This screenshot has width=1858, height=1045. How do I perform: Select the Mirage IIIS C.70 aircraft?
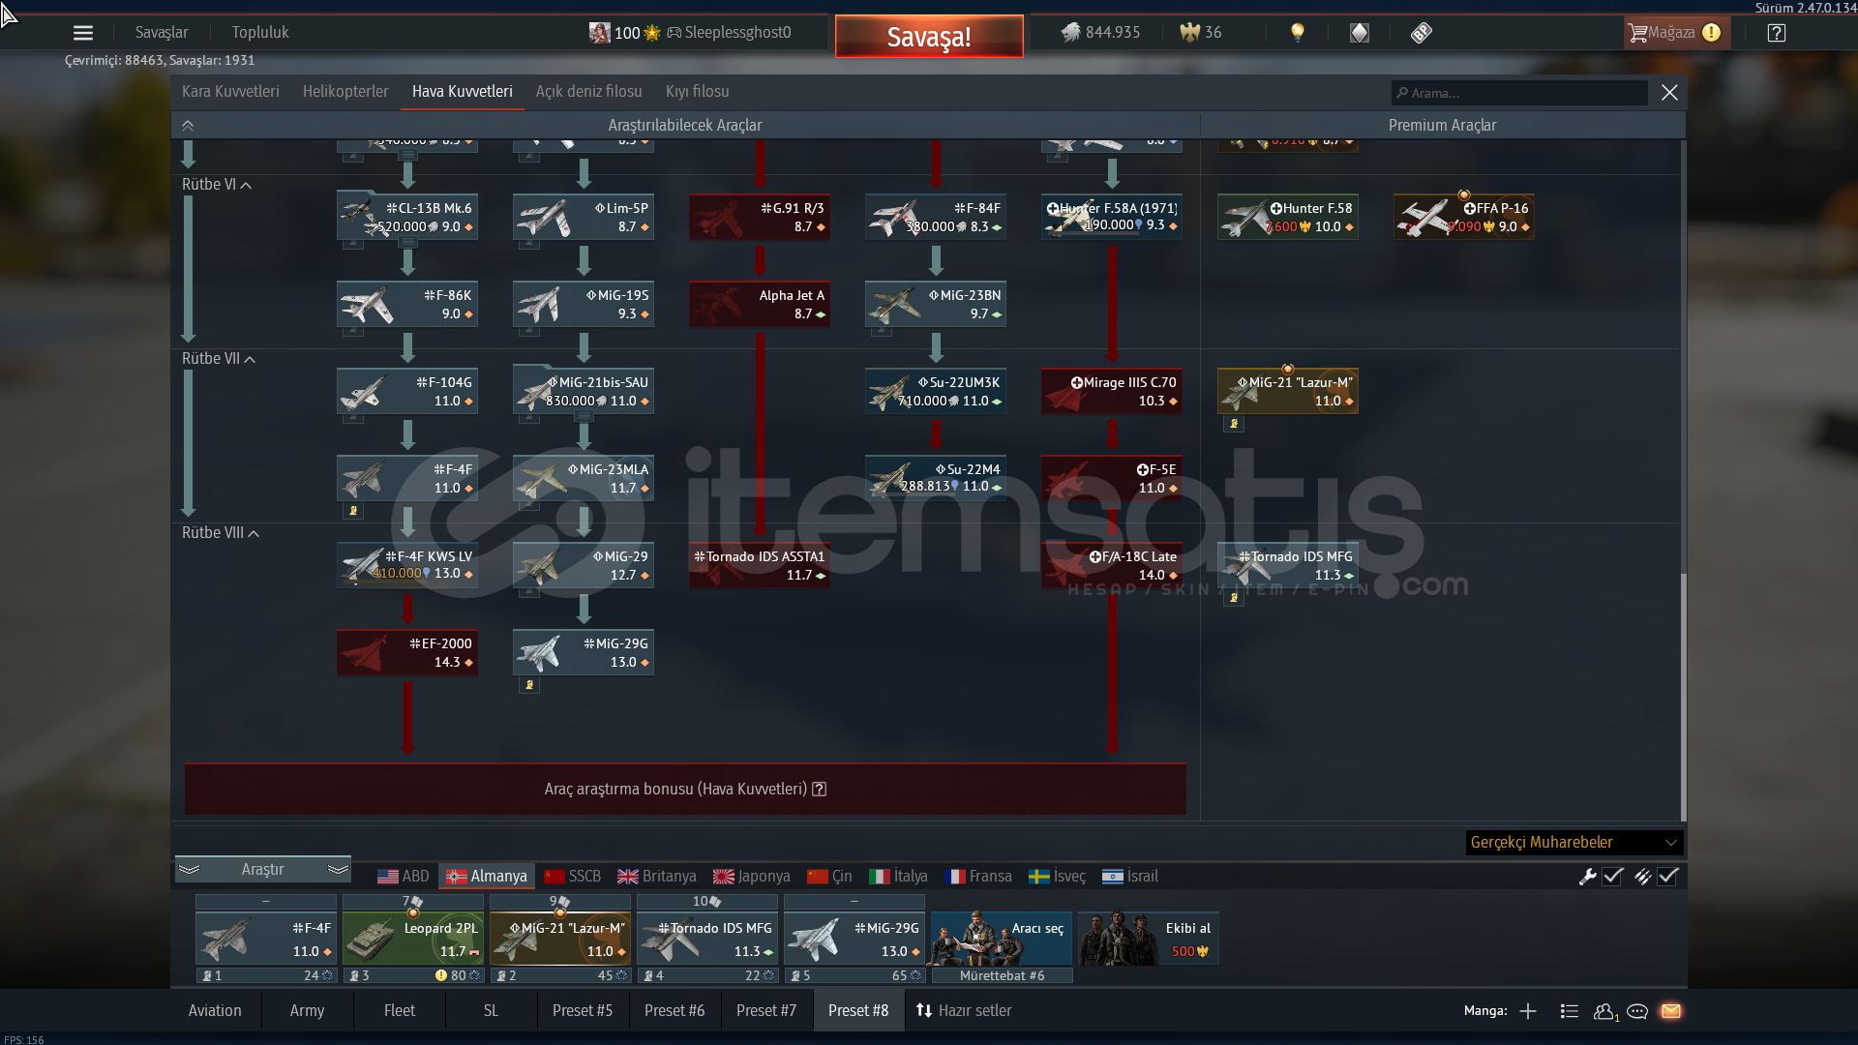click(1112, 391)
